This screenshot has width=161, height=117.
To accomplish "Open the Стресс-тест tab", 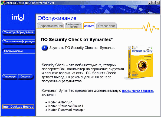I will (x=107, y=26).
